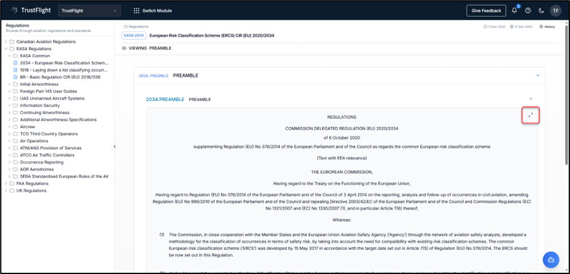Click the blue 2034.PREAMBLE link
The width and height of the screenshot is (570, 274).
(165, 99)
